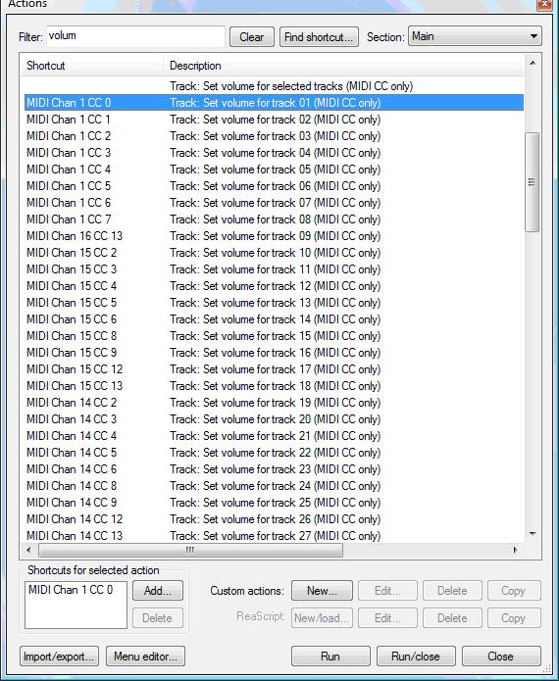The width and height of the screenshot is (559, 681).
Task: Open the Import/export menu
Action: [x=59, y=657]
